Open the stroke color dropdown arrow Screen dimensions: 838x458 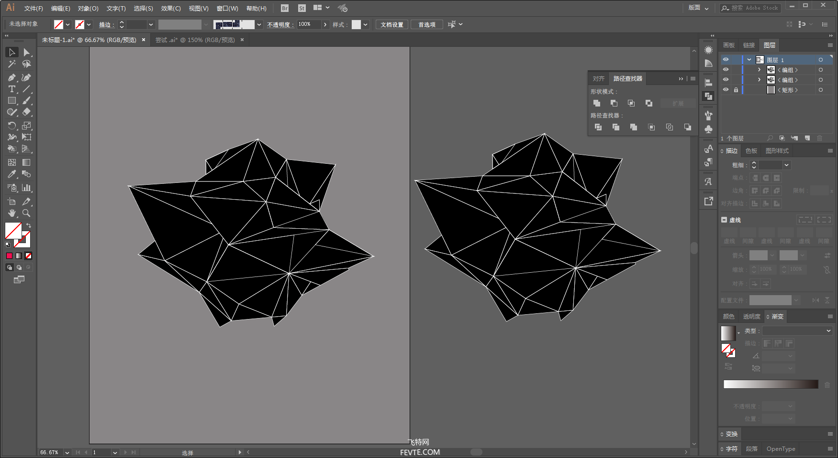[89, 24]
